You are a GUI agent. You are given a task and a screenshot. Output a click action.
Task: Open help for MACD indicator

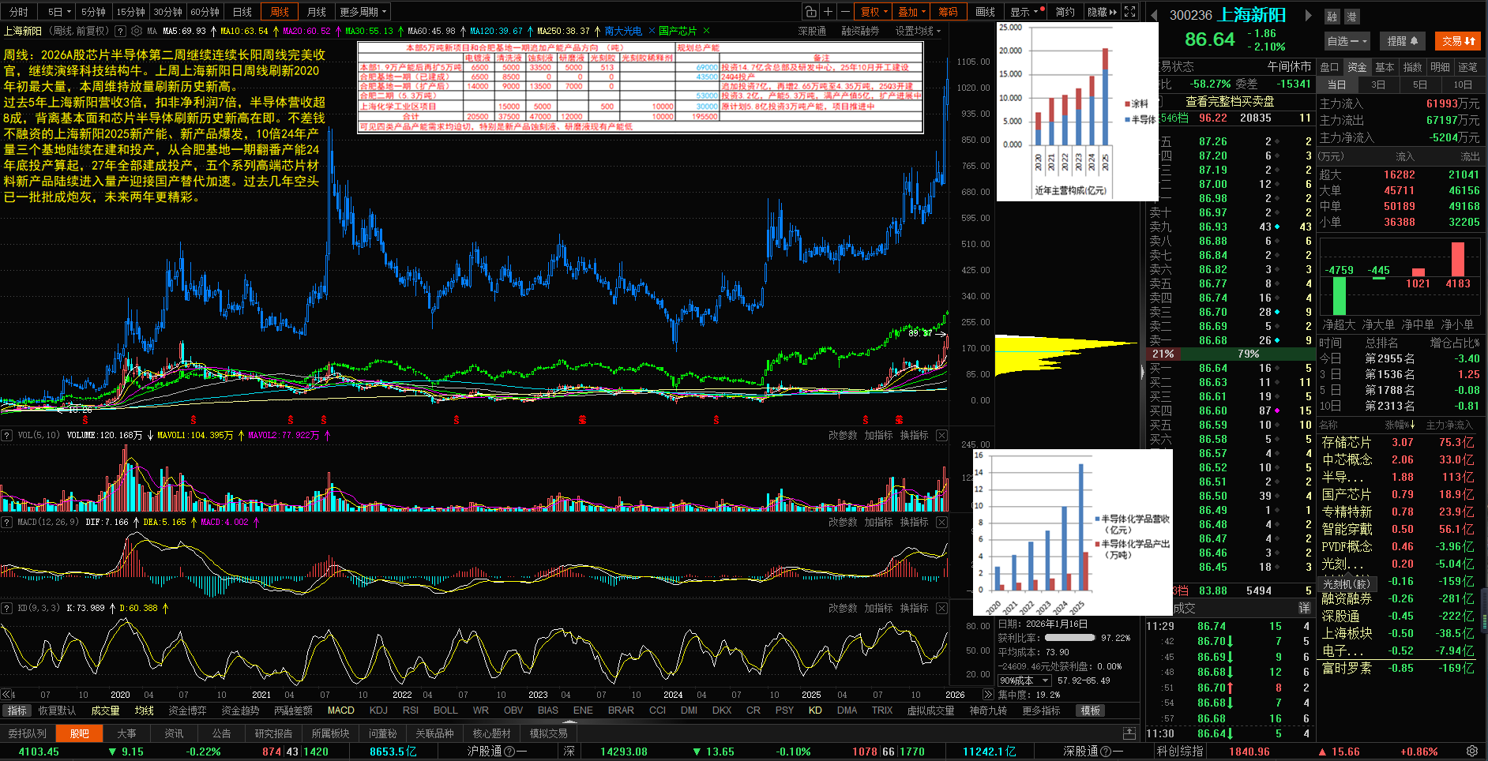(x=6, y=522)
